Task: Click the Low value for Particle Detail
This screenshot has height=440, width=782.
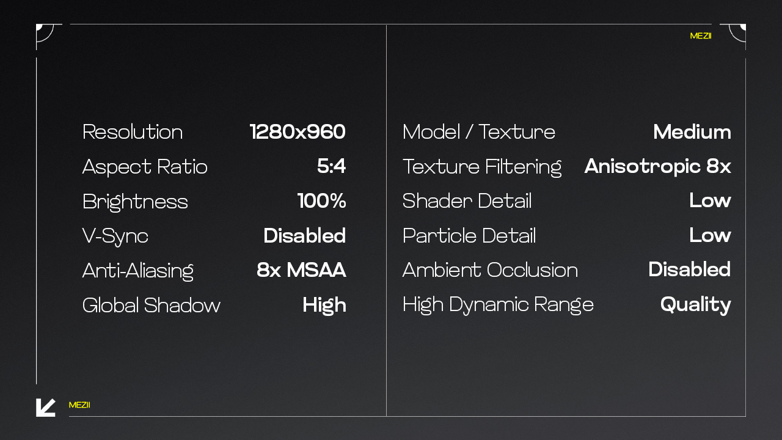Action: [x=710, y=235]
